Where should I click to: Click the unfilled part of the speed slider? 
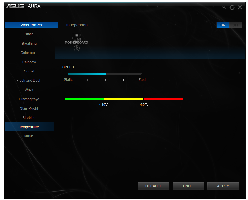124,74
